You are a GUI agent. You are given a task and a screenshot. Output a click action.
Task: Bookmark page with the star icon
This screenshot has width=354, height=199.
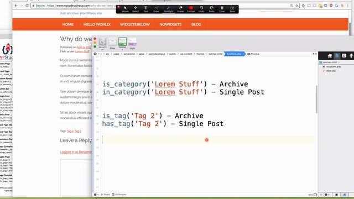click(296, 6)
